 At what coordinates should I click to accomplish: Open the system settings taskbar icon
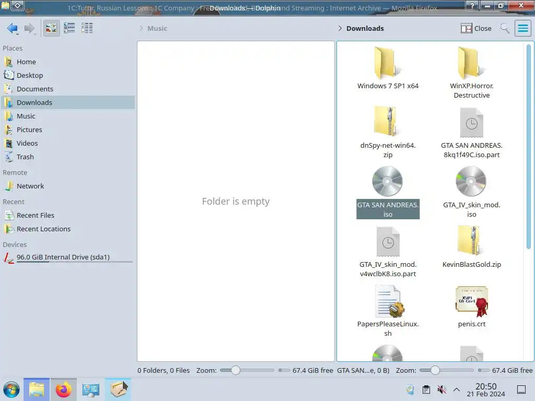[91, 390]
